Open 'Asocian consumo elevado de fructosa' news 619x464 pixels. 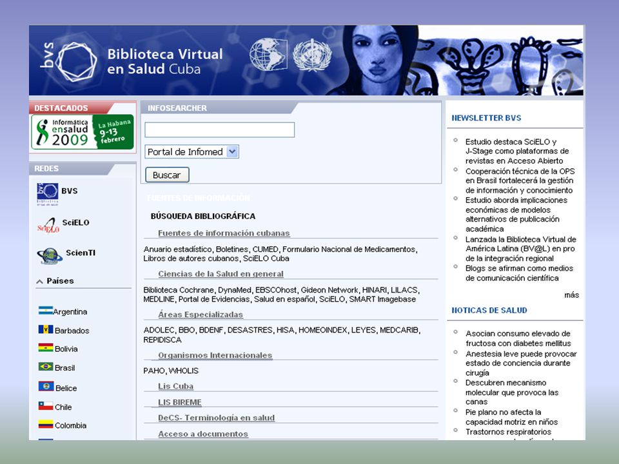(518, 338)
